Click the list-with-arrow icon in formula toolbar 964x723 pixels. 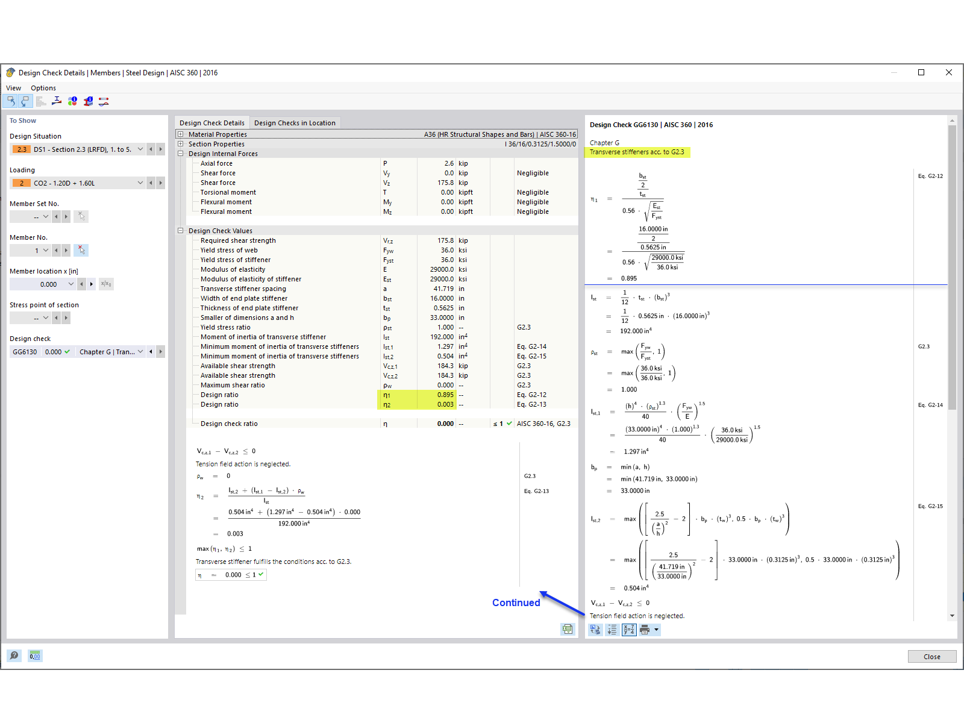[x=612, y=630]
